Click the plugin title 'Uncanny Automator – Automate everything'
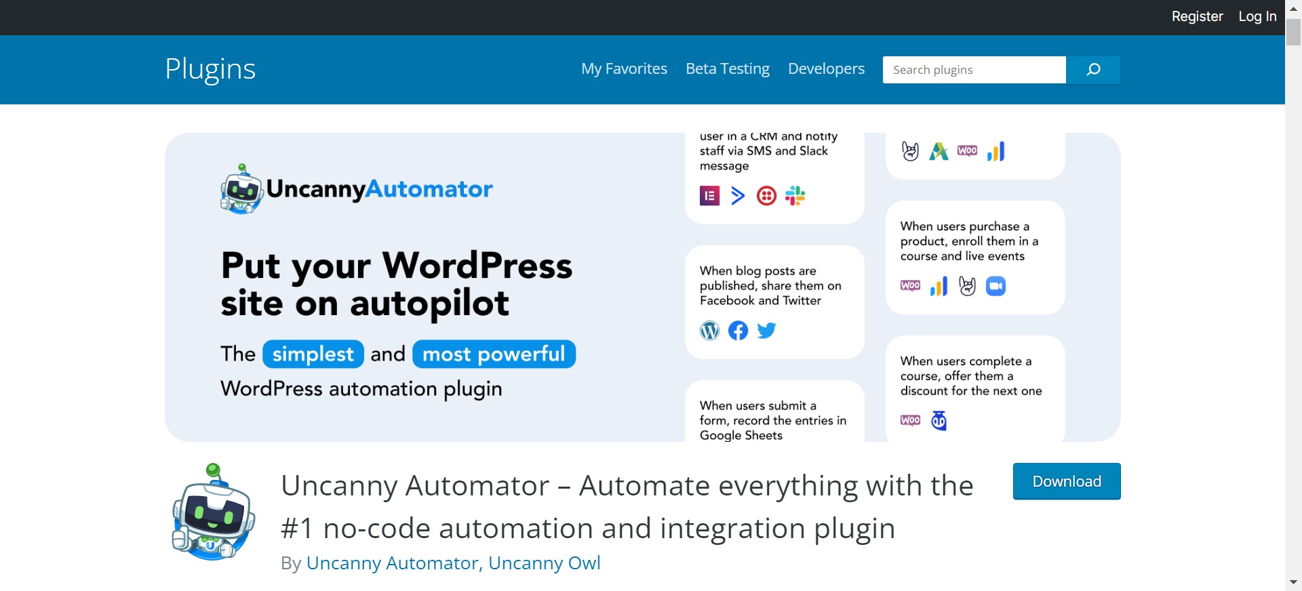Image resolution: width=1302 pixels, height=591 pixels. (627, 507)
